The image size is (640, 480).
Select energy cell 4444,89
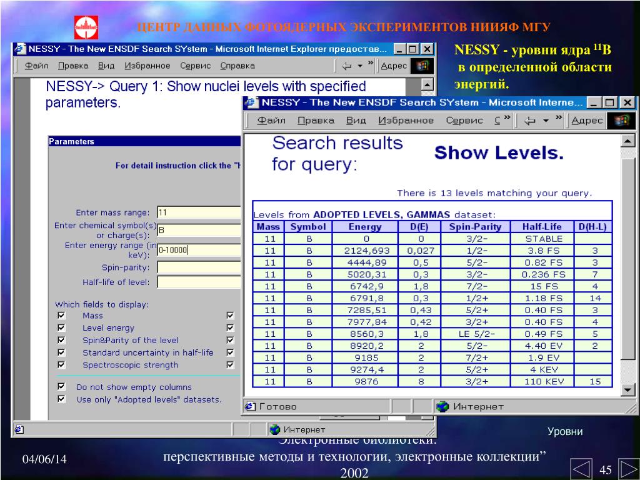(366, 262)
